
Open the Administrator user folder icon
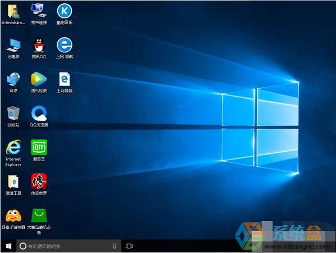click(13, 11)
